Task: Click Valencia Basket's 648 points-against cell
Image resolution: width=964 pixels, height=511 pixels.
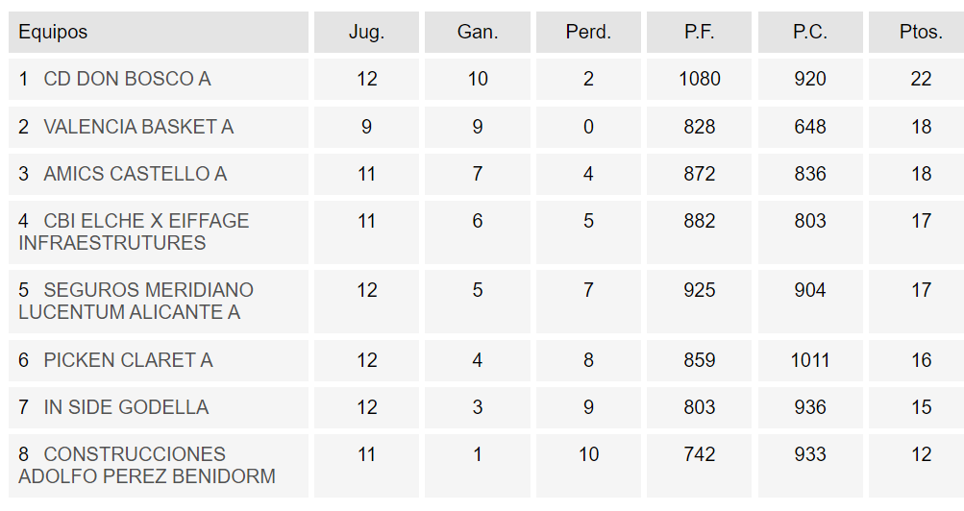Action: [x=809, y=127]
